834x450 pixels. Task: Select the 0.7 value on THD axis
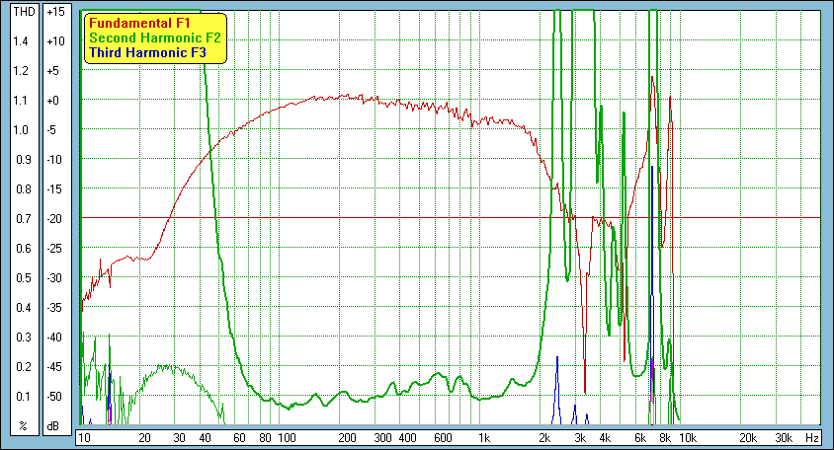click(21, 219)
